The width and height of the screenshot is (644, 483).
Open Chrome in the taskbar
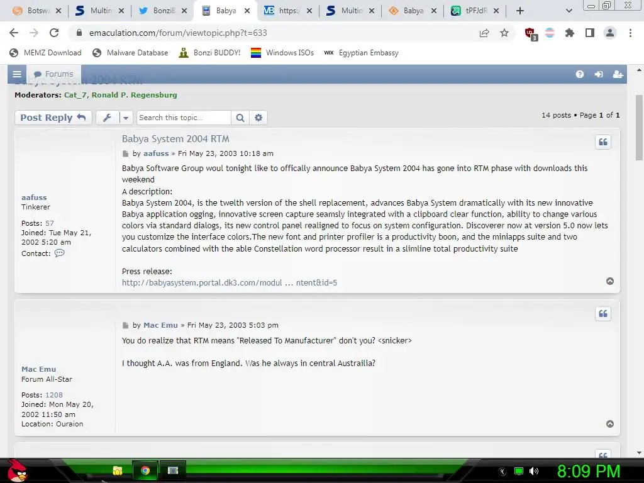click(145, 470)
